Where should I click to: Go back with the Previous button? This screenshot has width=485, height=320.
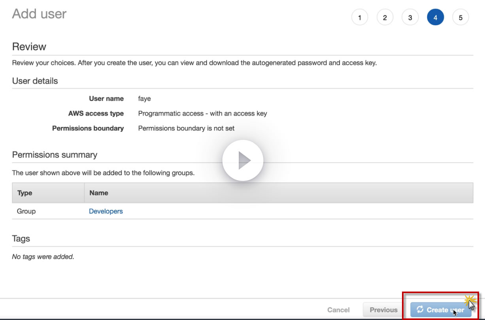pyautogui.click(x=383, y=310)
